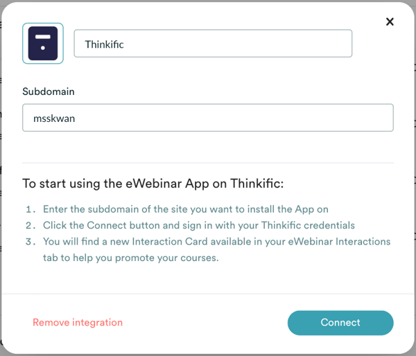Click the Subdomain field label
Image resolution: width=416 pixels, height=356 pixels.
click(x=49, y=91)
